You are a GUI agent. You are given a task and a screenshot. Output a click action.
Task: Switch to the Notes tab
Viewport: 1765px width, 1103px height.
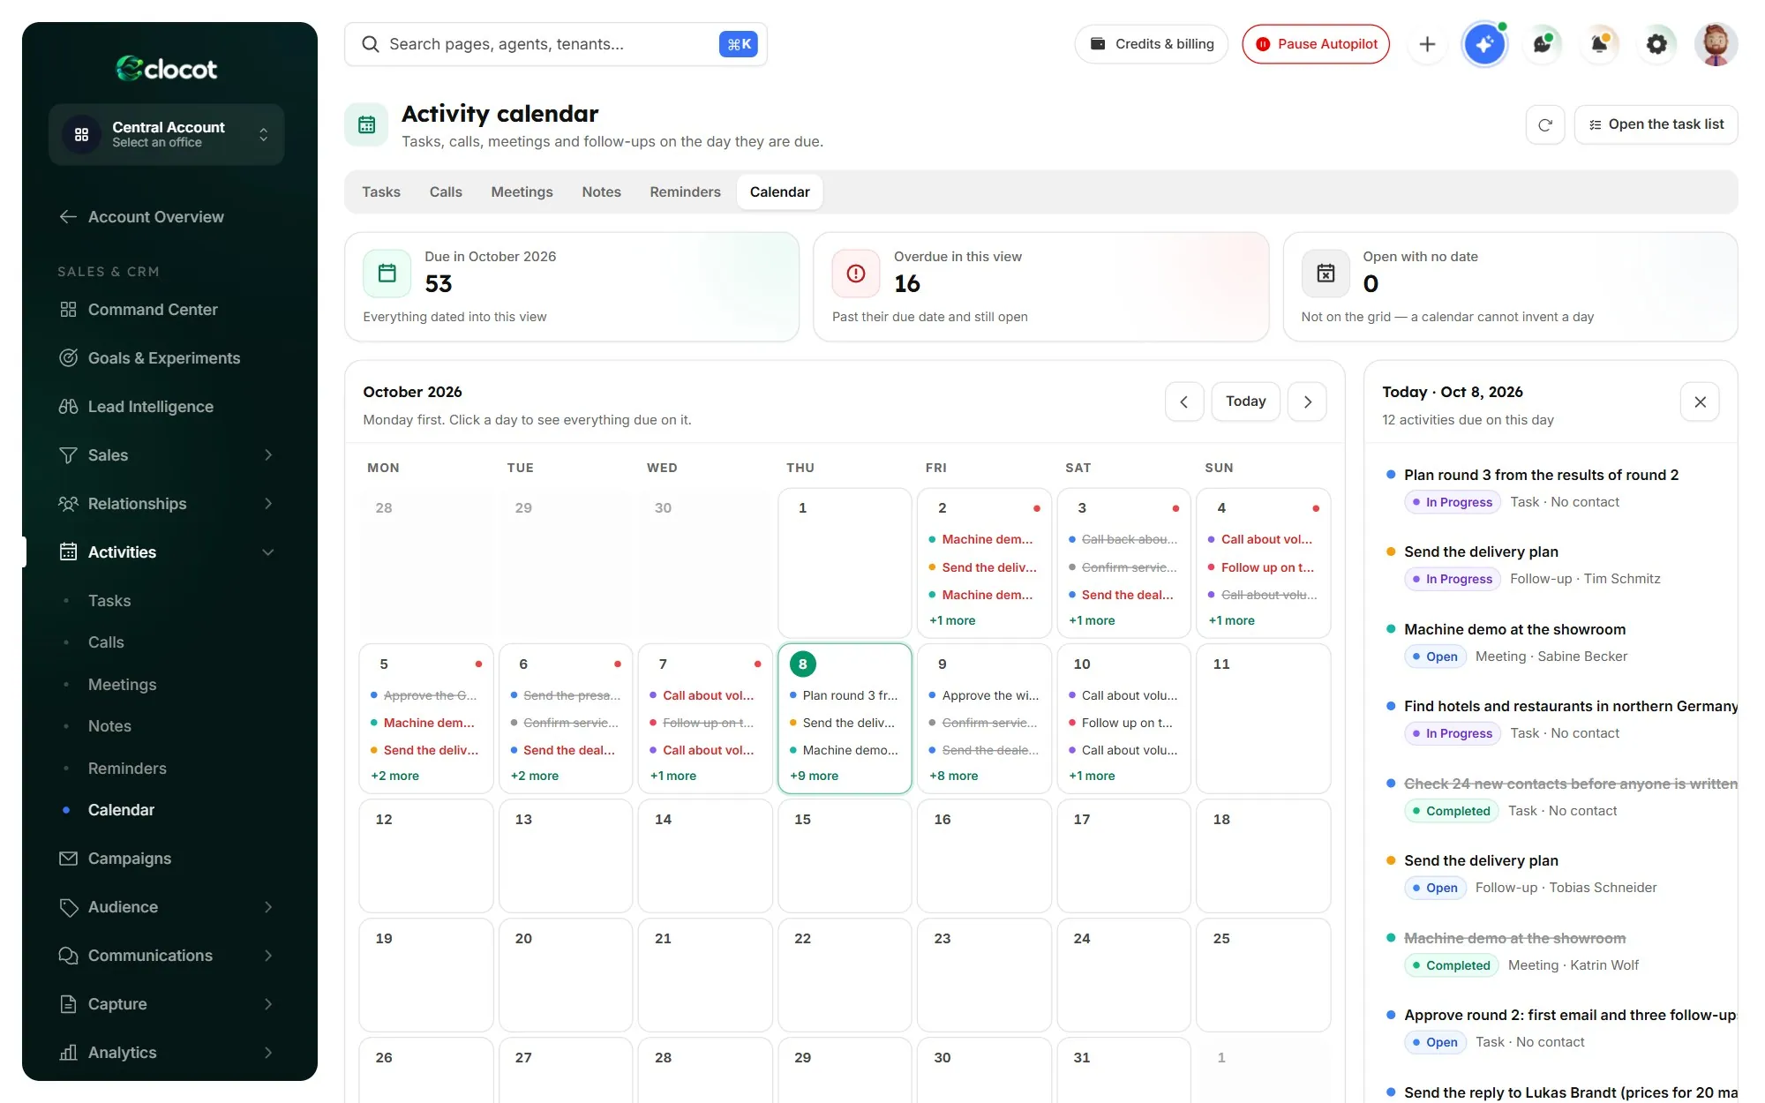click(x=601, y=192)
